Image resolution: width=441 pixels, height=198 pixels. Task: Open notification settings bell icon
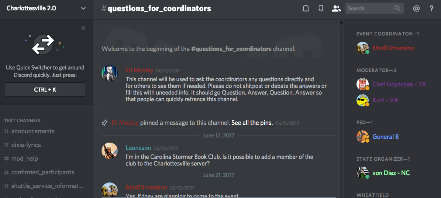pyautogui.click(x=306, y=8)
